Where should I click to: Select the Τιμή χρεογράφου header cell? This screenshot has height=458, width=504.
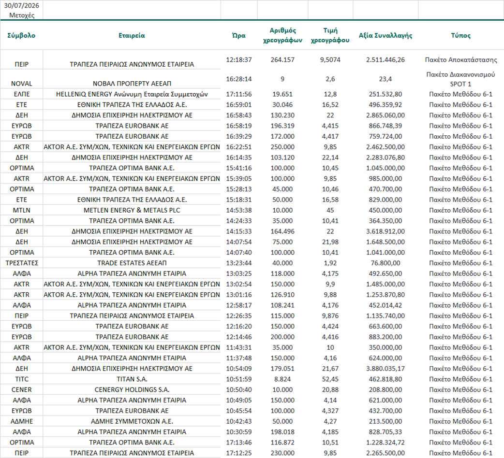330,35
